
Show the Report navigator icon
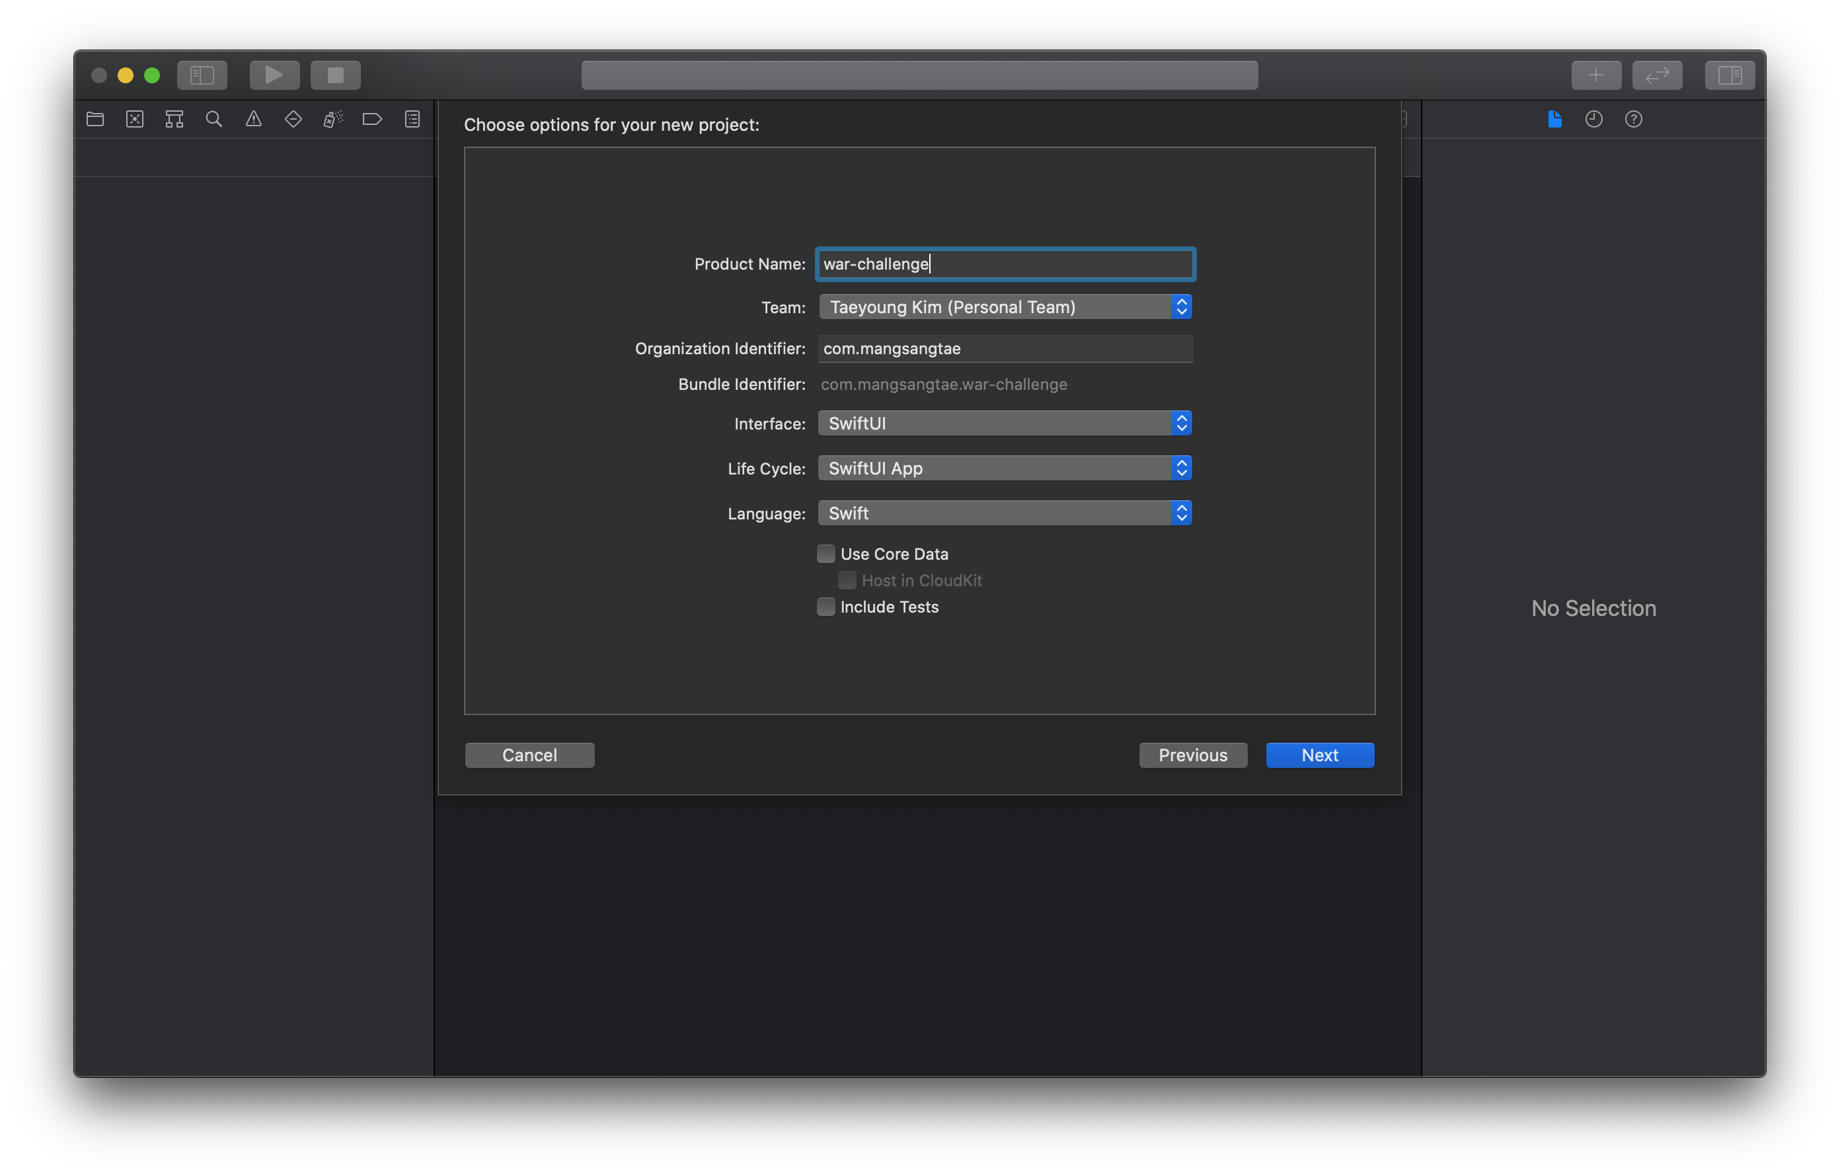pos(412,119)
